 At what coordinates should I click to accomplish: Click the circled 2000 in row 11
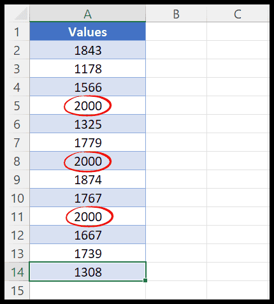coord(89,217)
